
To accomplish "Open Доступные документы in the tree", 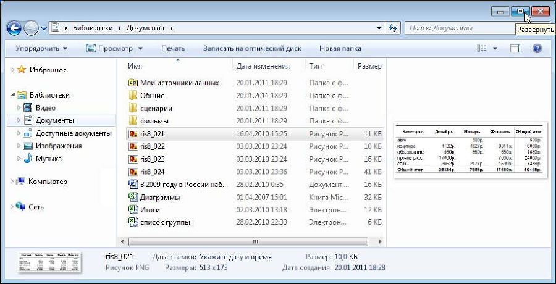I will point(74,133).
